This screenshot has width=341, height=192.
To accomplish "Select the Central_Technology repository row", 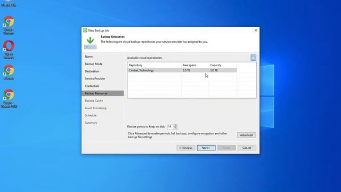I will point(182,70).
